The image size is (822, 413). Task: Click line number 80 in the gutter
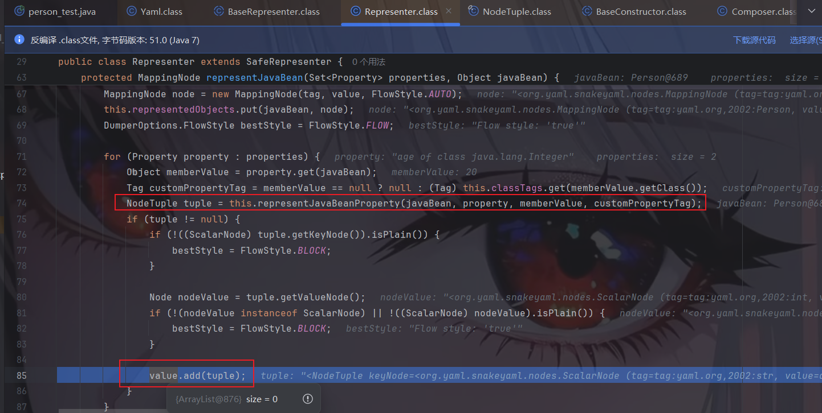[21, 297]
